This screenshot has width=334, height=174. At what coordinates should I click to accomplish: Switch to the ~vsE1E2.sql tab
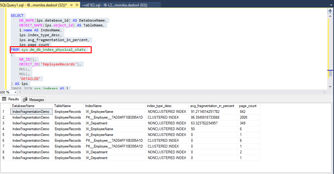pyautogui.click(x=114, y=5)
